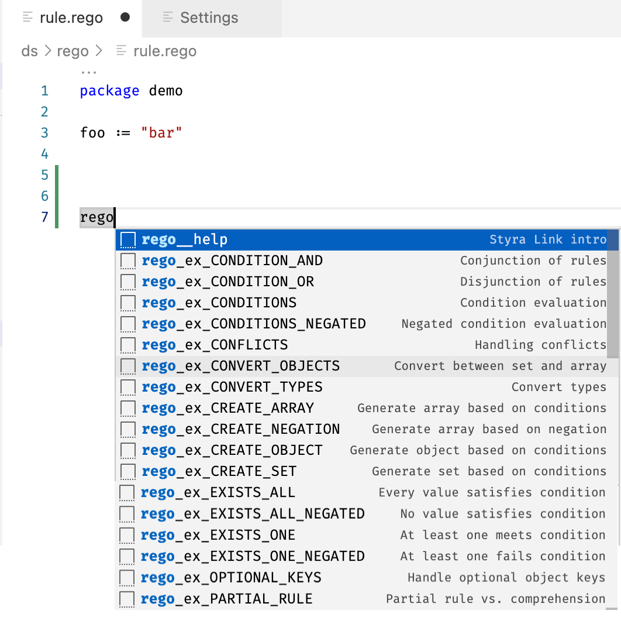This screenshot has height=617, width=621.
Task: Open the Settings tab
Action: pyautogui.click(x=212, y=18)
